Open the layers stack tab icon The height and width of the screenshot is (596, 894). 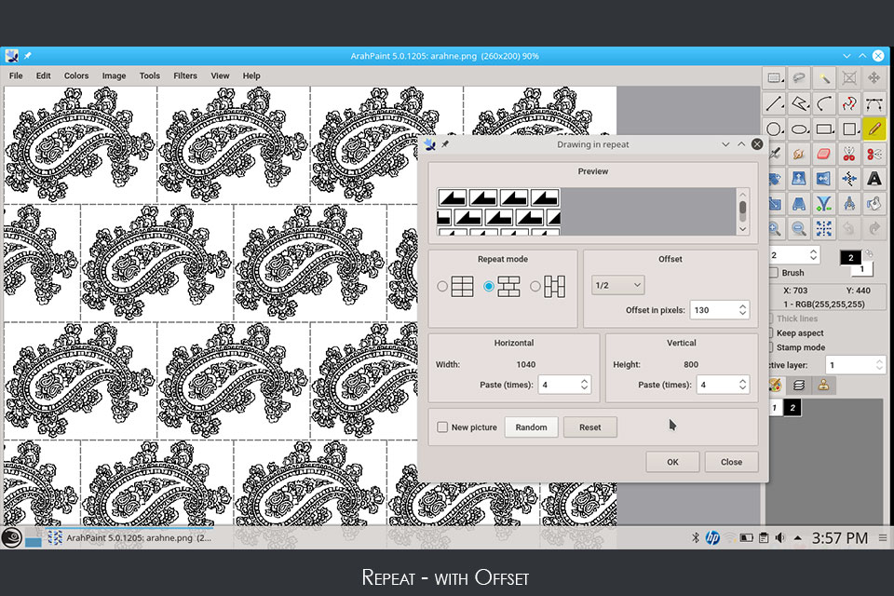799,386
